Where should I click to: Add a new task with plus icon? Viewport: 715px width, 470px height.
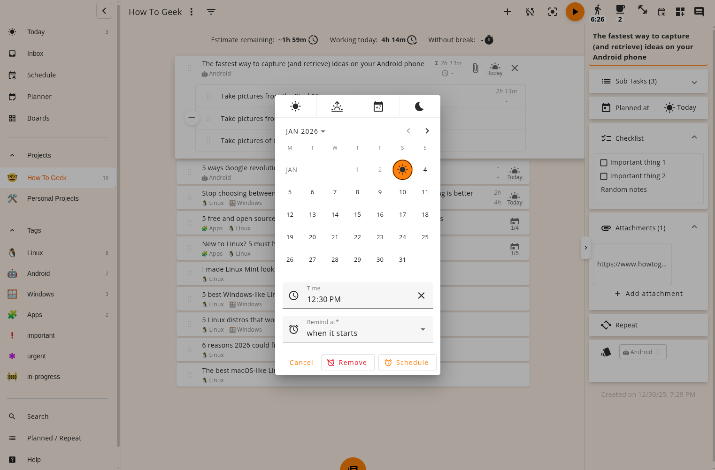(507, 12)
